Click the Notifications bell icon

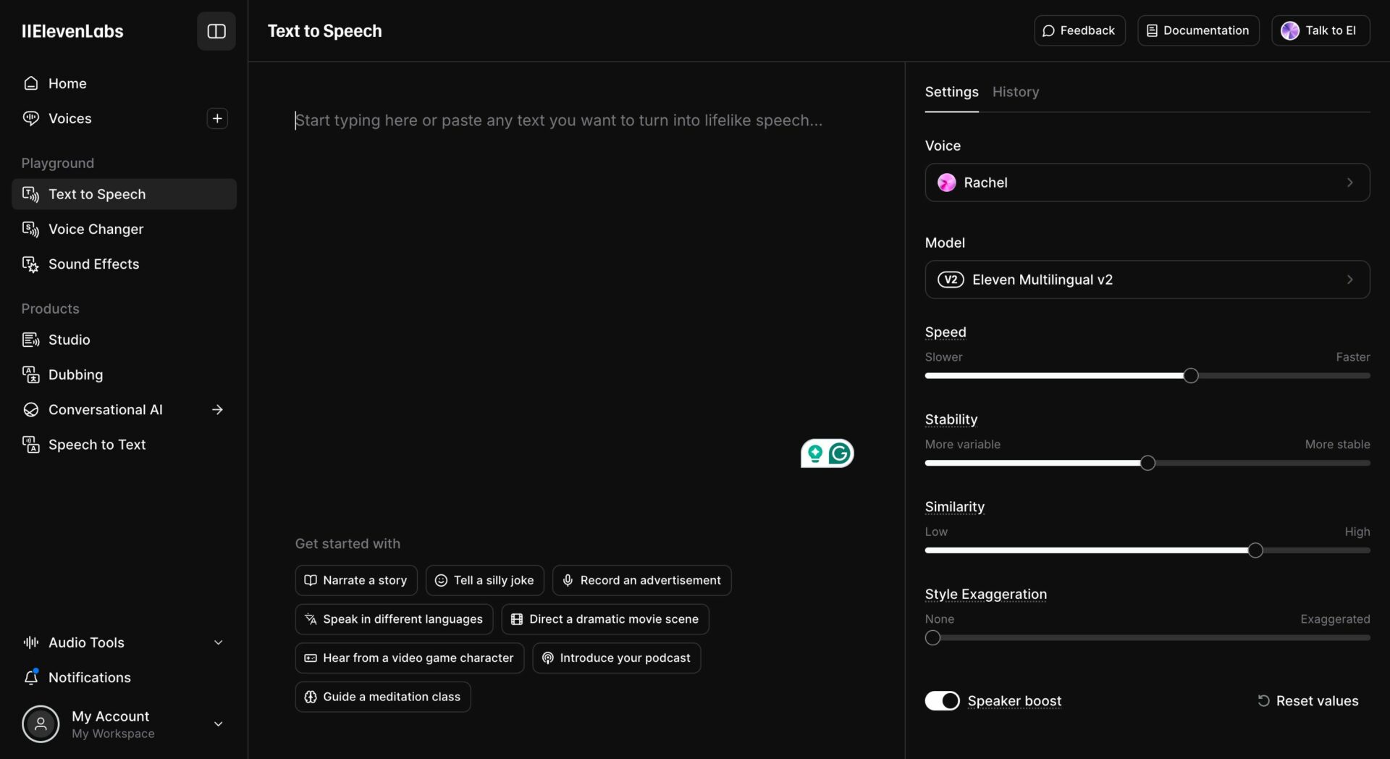point(30,677)
